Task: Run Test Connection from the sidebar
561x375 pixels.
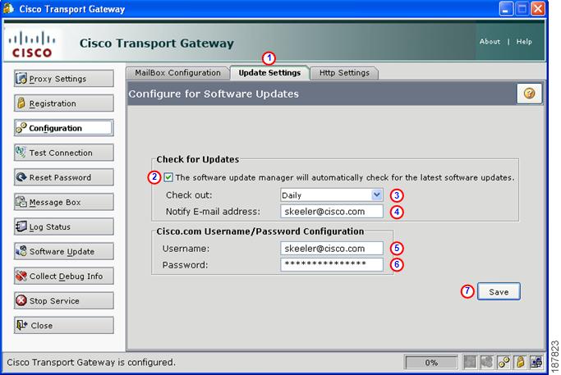Action: tap(64, 153)
